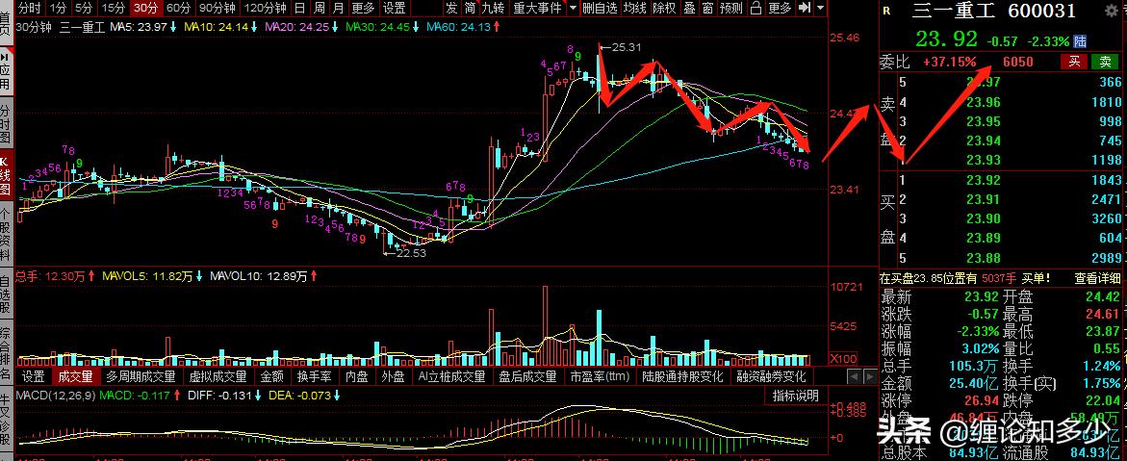Toggle 均线 moving averages

pos(634,9)
